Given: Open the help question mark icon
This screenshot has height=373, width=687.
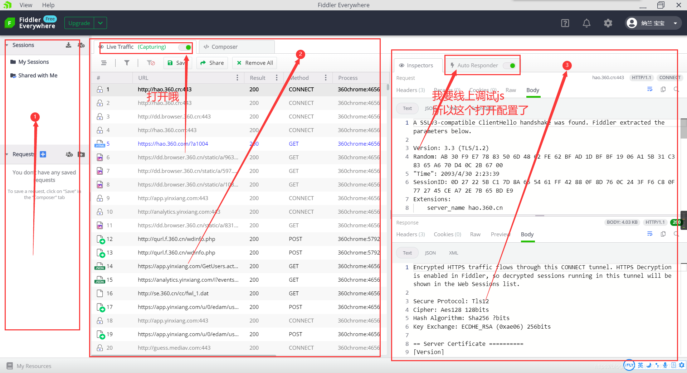Looking at the screenshot, I should click(565, 23).
